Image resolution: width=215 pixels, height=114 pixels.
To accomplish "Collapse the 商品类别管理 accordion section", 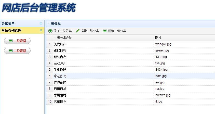I will point(41,30).
